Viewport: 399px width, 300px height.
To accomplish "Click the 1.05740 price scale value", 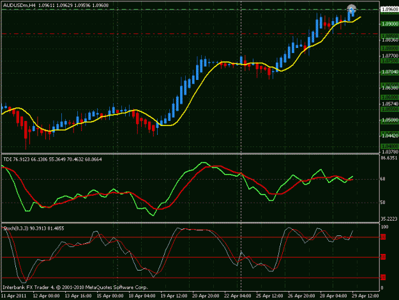I will [389, 104].
